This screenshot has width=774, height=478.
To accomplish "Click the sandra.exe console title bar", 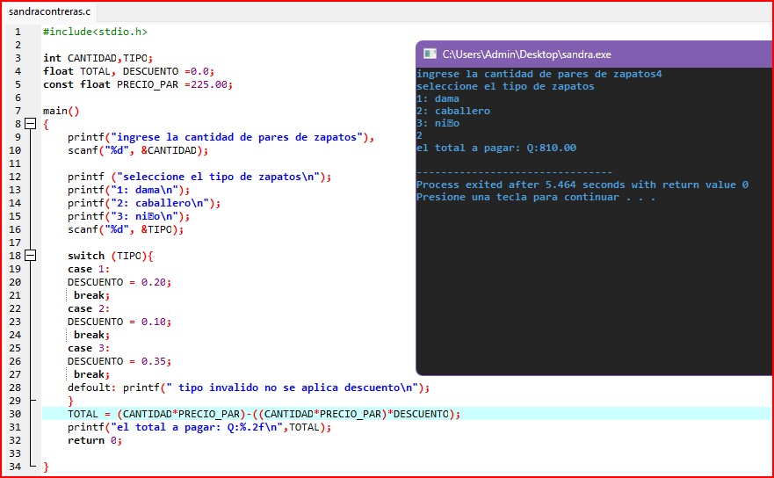I will pyautogui.click(x=597, y=54).
